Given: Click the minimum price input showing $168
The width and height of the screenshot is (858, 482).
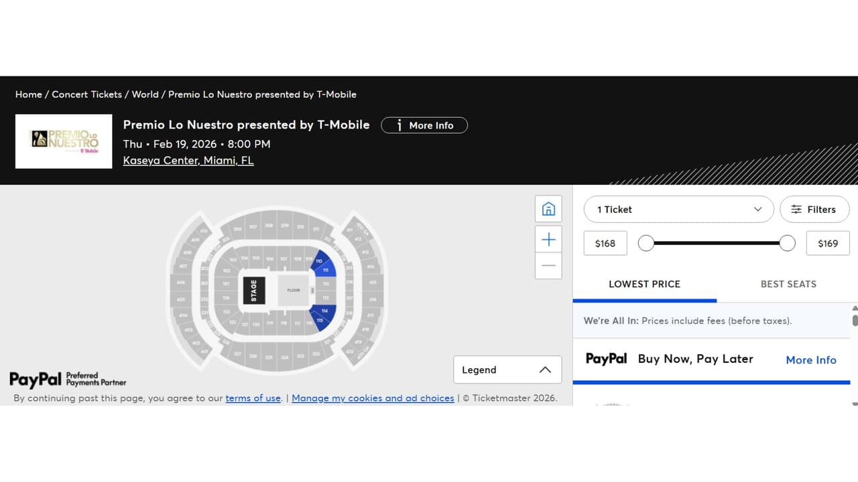Looking at the screenshot, I should [x=605, y=244].
